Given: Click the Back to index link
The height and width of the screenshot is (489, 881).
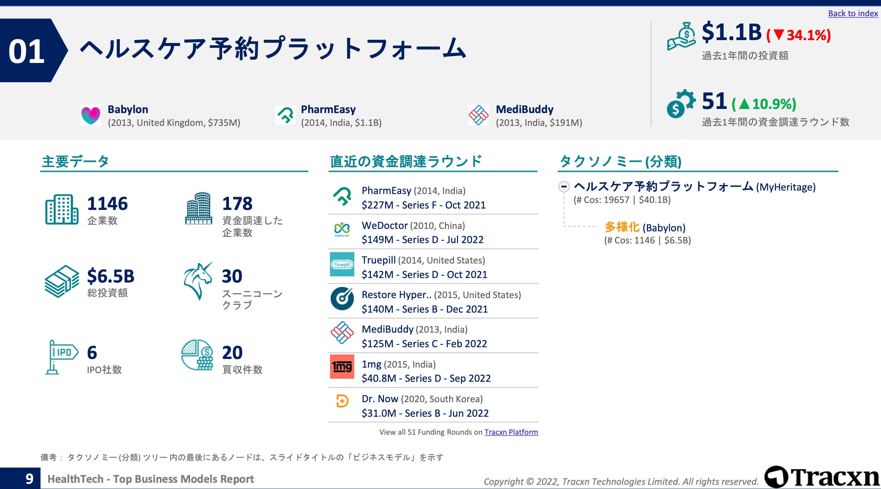Looking at the screenshot, I should click(853, 13).
